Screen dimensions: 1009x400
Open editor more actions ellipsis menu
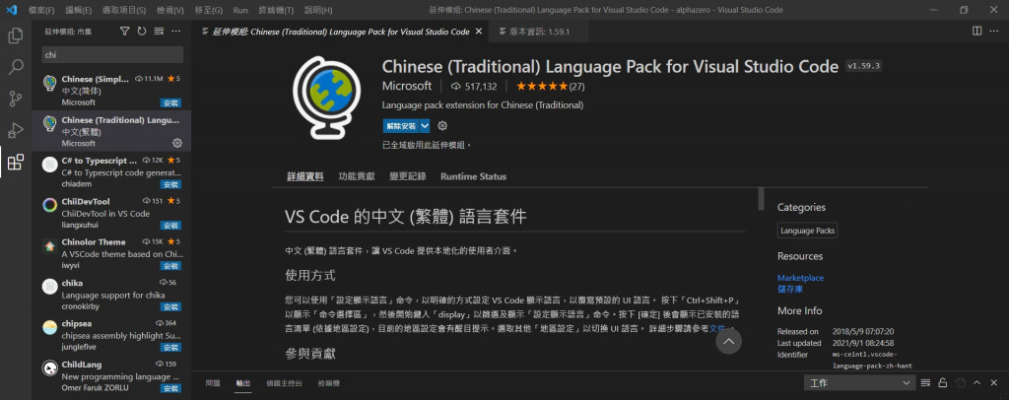pyautogui.click(x=994, y=31)
